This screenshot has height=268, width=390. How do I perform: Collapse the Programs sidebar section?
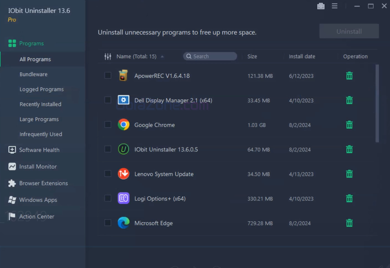[x=31, y=44]
